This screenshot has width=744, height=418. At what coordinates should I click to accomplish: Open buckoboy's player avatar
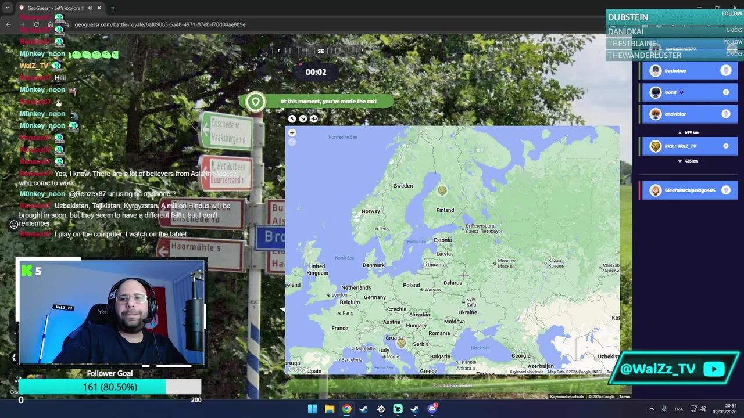click(656, 71)
